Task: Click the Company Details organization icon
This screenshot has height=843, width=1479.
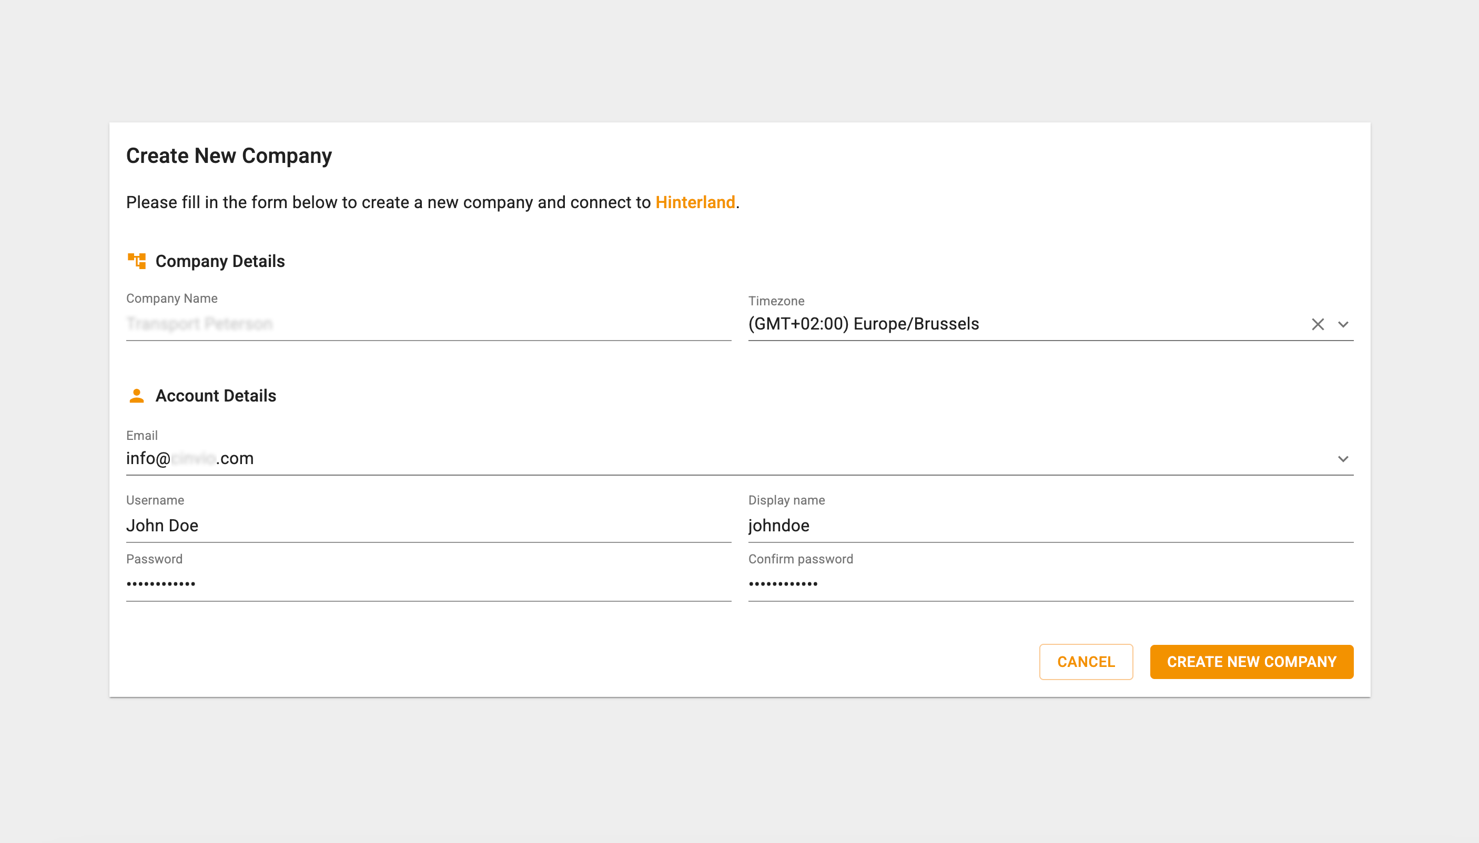Action: tap(137, 261)
